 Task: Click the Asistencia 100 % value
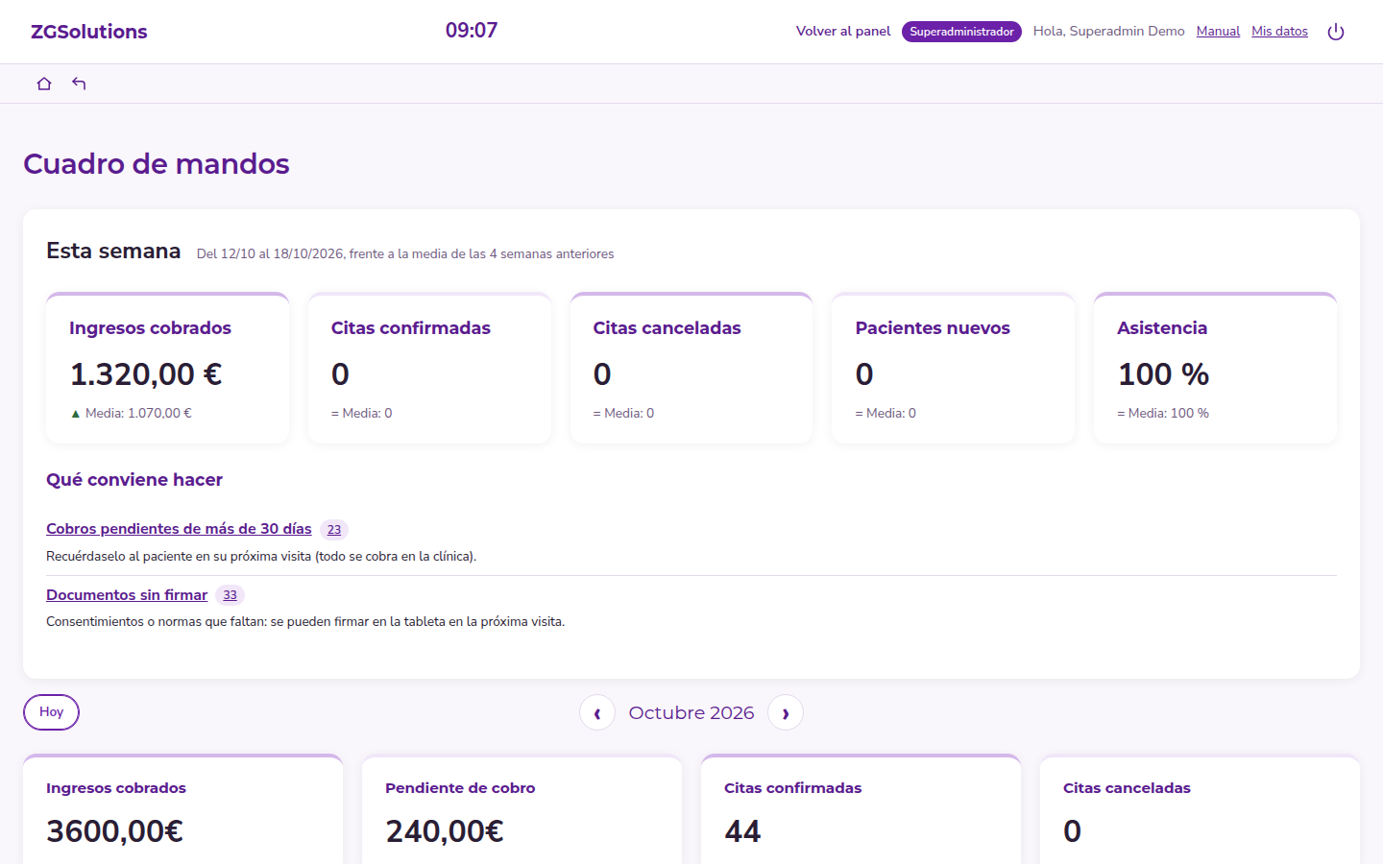1163,374
